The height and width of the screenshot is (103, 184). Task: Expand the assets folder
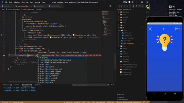coord(124,20)
